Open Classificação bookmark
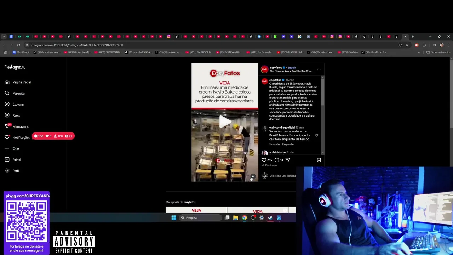Viewport: 453px width, 255px height. 21,52
